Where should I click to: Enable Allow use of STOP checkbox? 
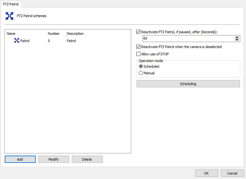click(x=138, y=54)
